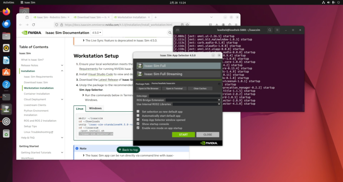Enable Set selection as new default app
This screenshot has height=182, width=343.
(138, 111)
